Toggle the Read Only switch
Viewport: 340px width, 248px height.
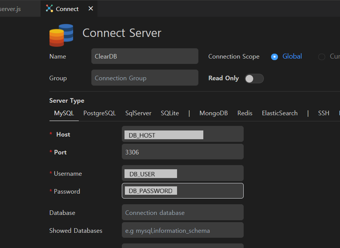254,78
